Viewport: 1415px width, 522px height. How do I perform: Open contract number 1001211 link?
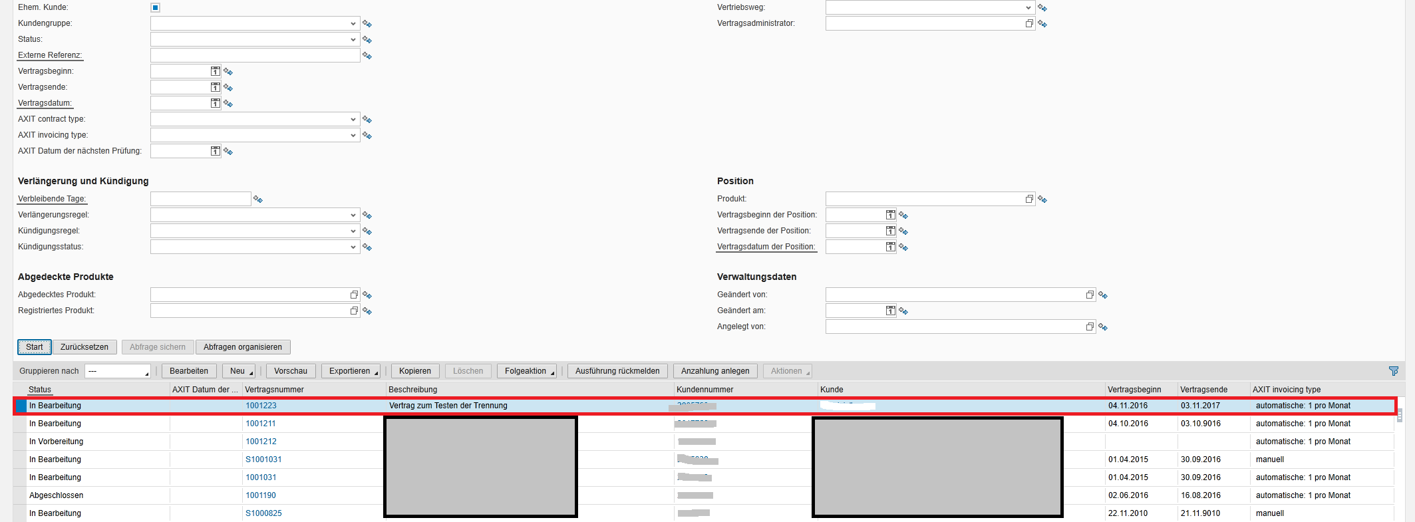261,424
